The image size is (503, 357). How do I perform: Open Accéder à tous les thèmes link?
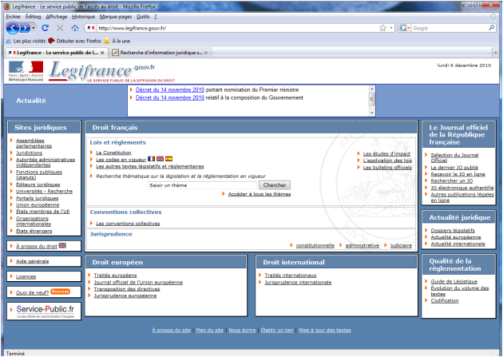[x=259, y=194]
